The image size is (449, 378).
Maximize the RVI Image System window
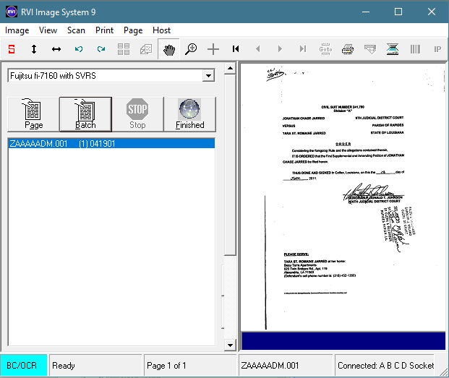tap(398, 12)
